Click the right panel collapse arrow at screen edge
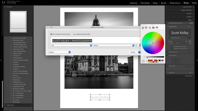198x111 pixels. 197,60
